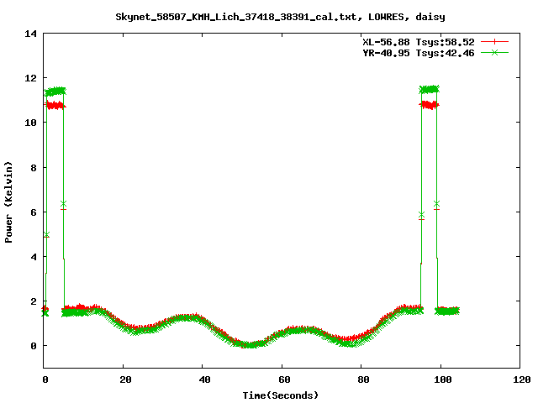Select the YR-40.95 Tsys:42.46 legend entry
This screenshot has height=403, width=538.
click(x=419, y=53)
